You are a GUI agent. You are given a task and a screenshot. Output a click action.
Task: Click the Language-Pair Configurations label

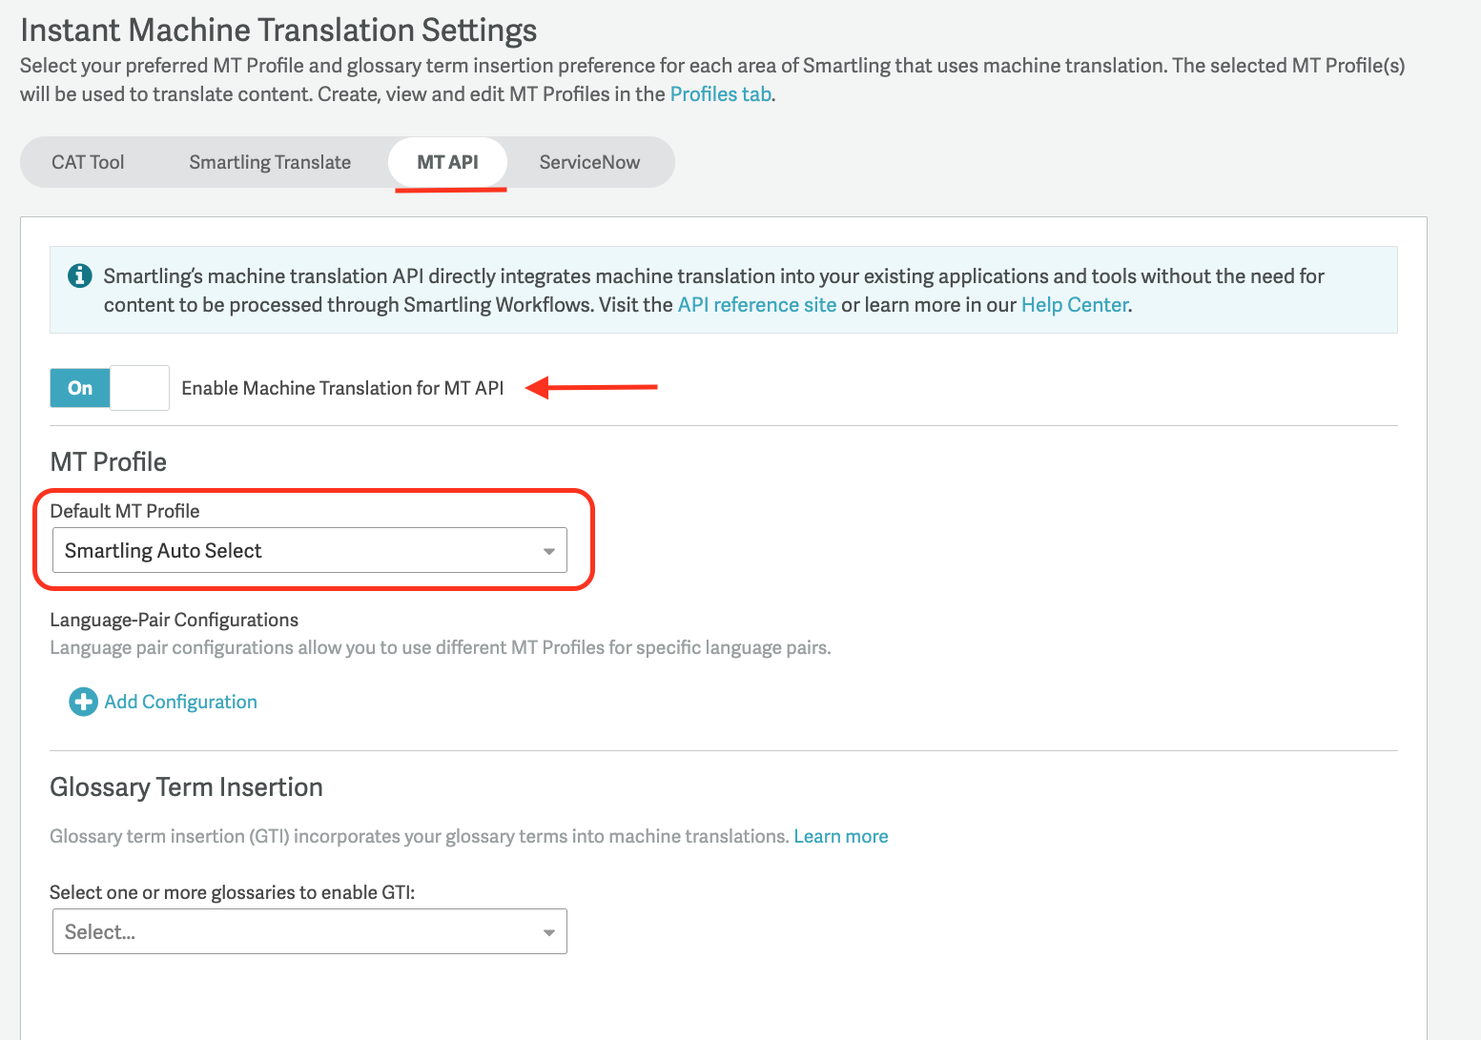point(174,621)
